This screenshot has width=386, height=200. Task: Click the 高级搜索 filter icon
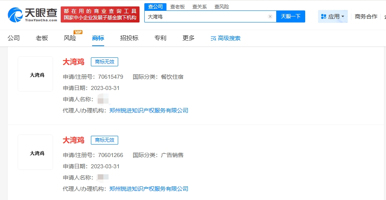[x=214, y=39]
